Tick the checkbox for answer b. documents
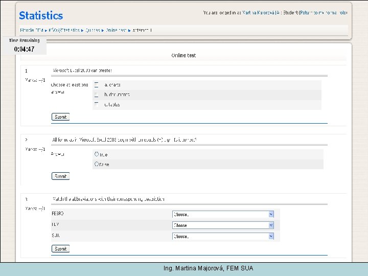Screen dimensions: 368x276 (97, 95)
